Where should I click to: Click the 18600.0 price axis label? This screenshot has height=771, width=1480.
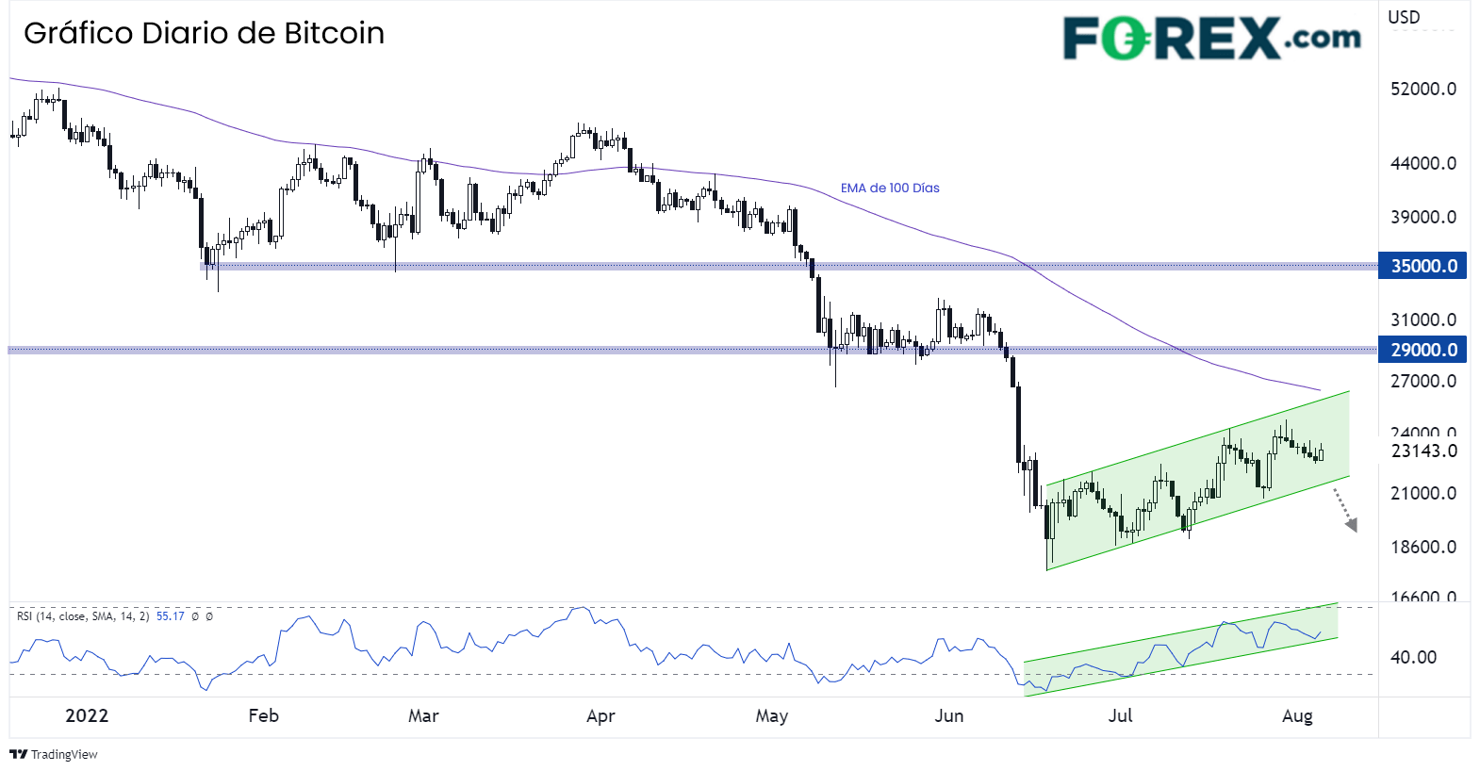click(1423, 547)
